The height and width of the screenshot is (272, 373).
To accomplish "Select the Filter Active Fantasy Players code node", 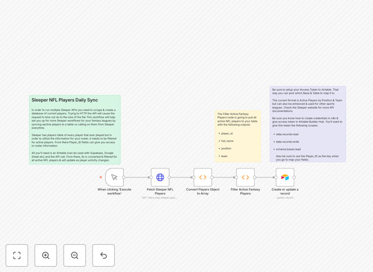I will [245, 177].
